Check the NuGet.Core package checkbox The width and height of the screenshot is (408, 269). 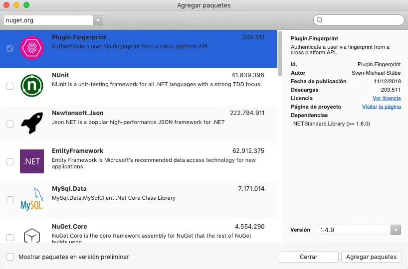tap(10, 237)
